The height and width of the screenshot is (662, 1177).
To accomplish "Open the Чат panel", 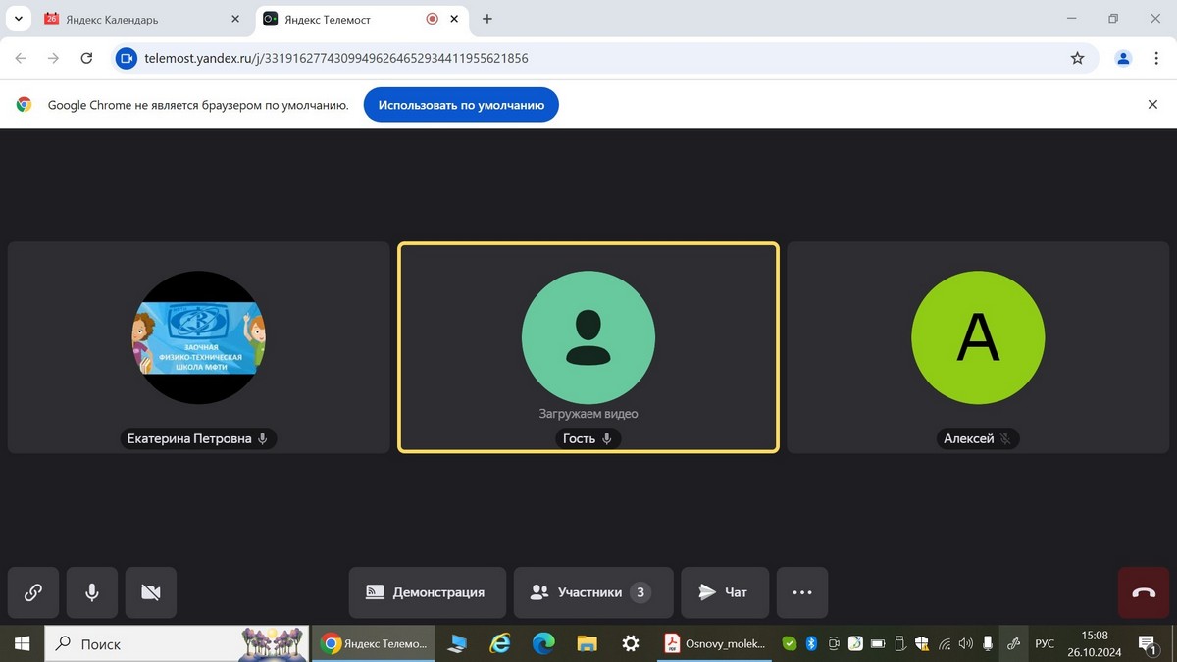I will pyautogui.click(x=724, y=592).
